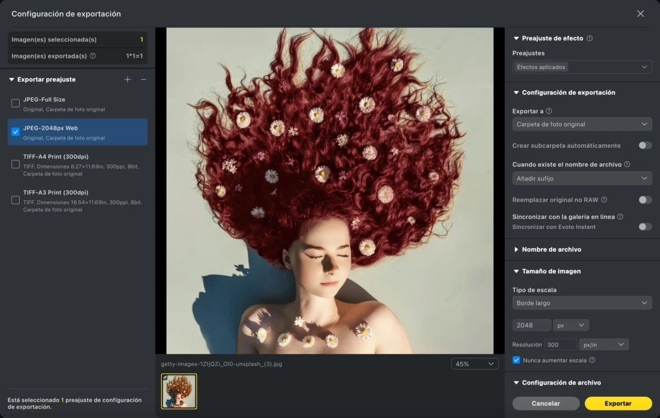
Task: Click the 2048 size input field
Action: point(531,325)
